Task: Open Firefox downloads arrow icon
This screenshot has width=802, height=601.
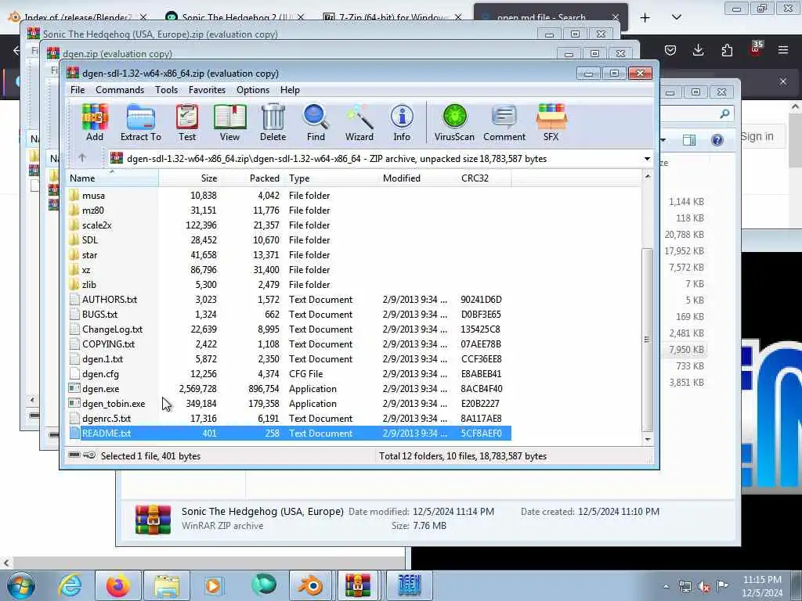Action: pyautogui.click(x=698, y=50)
